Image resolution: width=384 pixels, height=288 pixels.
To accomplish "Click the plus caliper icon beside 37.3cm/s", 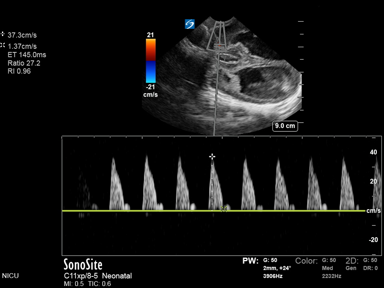I will tap(3, 34).
